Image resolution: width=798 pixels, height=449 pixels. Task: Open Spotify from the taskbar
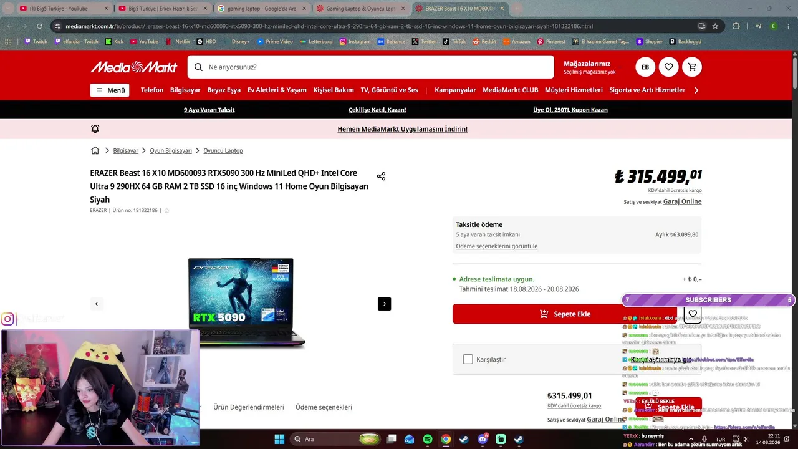coord(428,439)
